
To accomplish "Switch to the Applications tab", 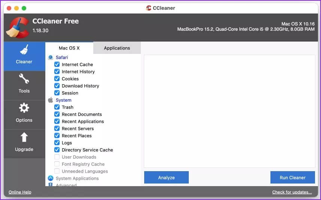I will (x=117, y=48).
